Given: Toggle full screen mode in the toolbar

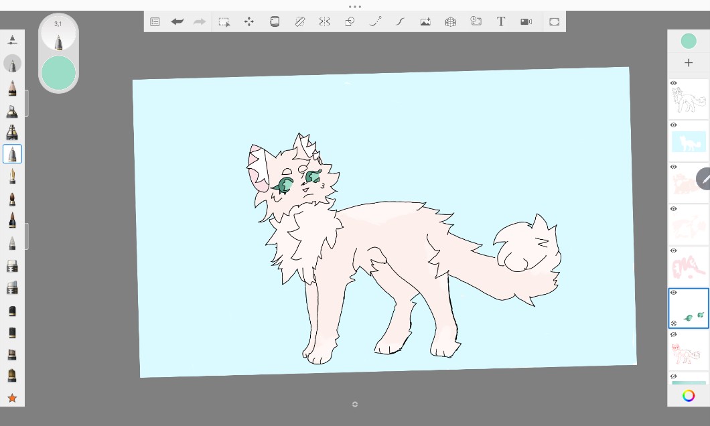Looking at the screenshot, I should tap(554, 21).
